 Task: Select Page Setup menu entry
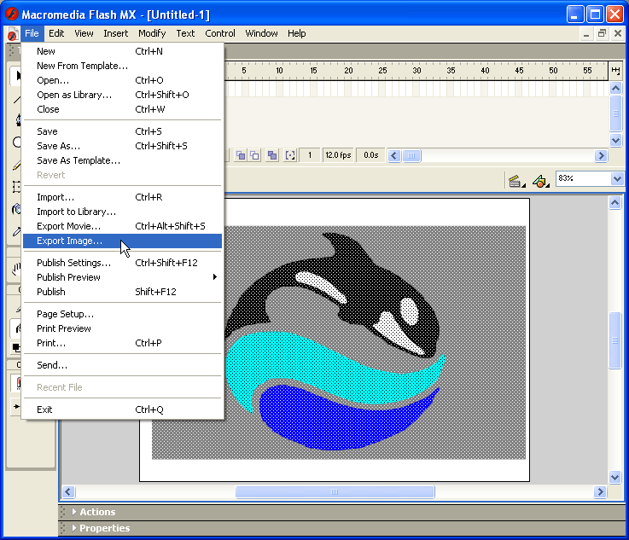coord(122,314)
